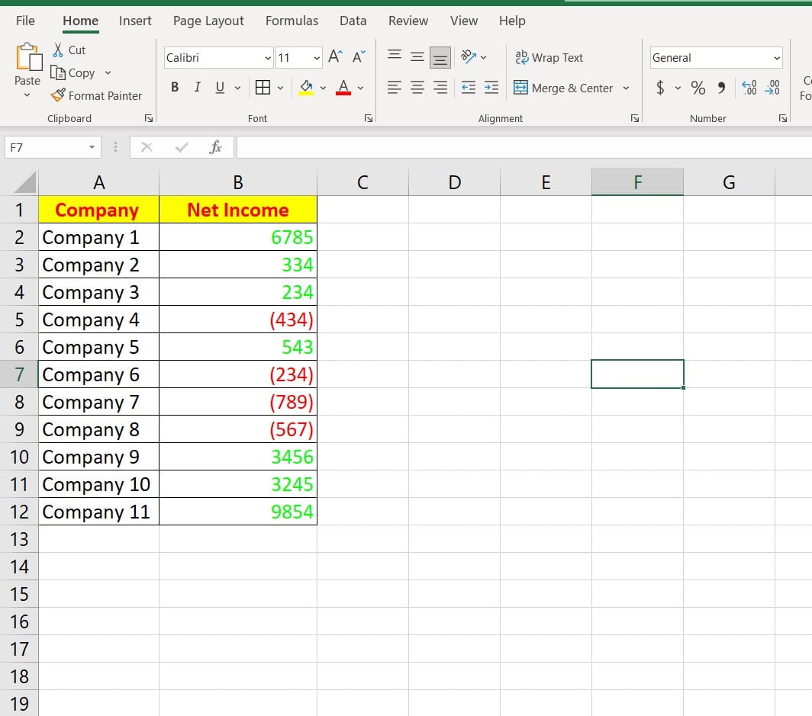Click the Borders icon
Viewport: 812px width, 716px height.
click(x=263, y=88)
